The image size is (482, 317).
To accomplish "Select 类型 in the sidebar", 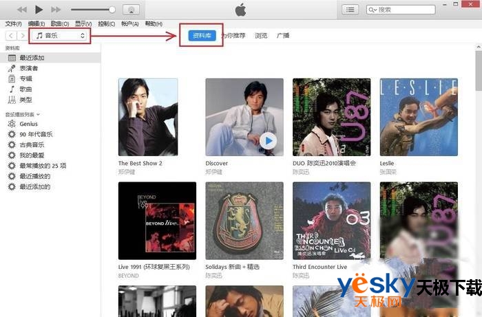I will point(50,100).
